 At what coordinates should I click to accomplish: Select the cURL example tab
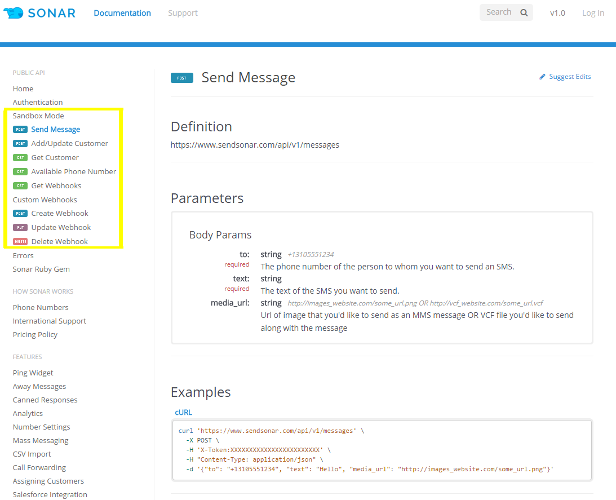point(184,412)
